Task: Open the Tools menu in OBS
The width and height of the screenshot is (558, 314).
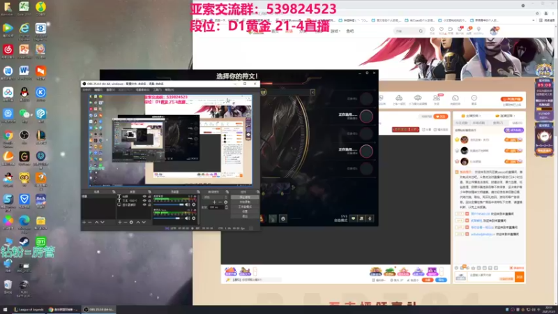Action: [x=157, y=90]
